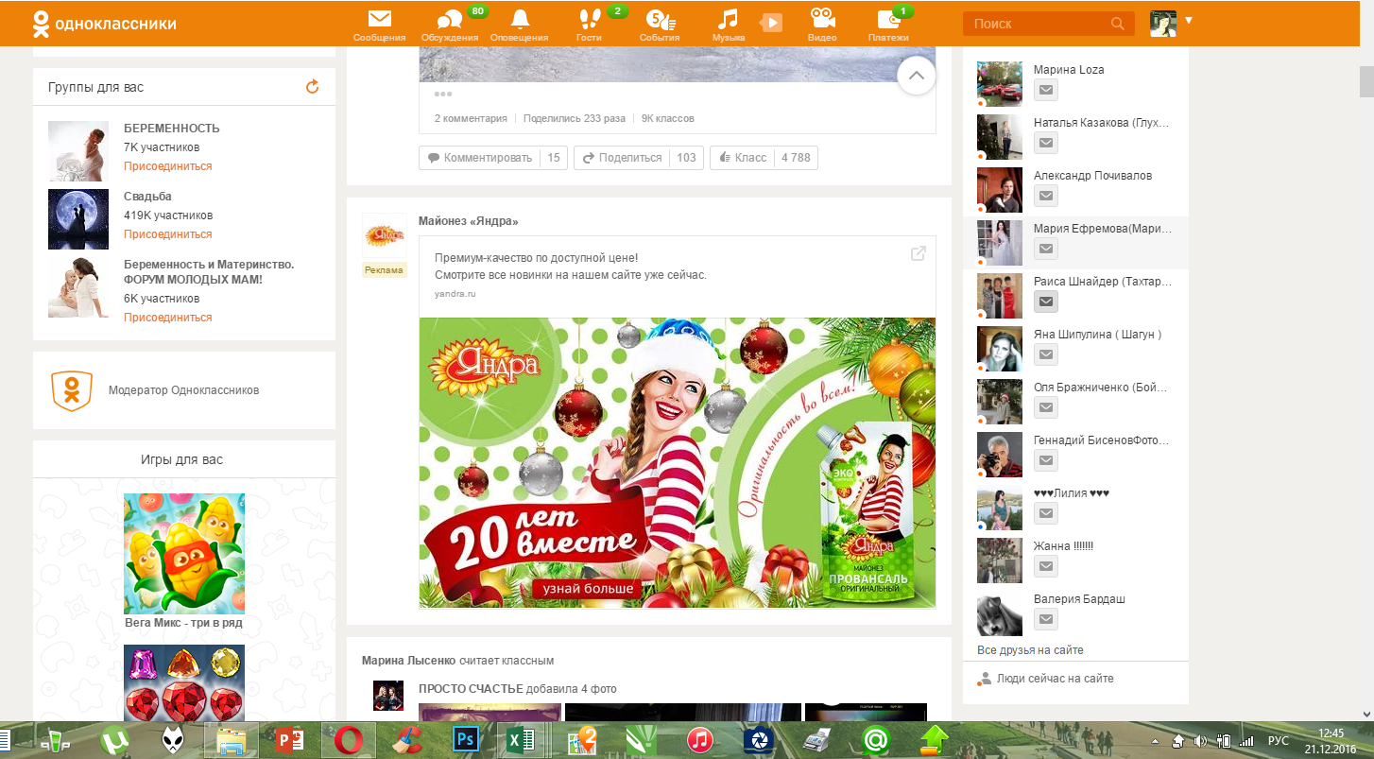The height and width of the screenshot is (759, 1374).
Task: Click the volume icon in system tray
Action: pos(1200,741)
